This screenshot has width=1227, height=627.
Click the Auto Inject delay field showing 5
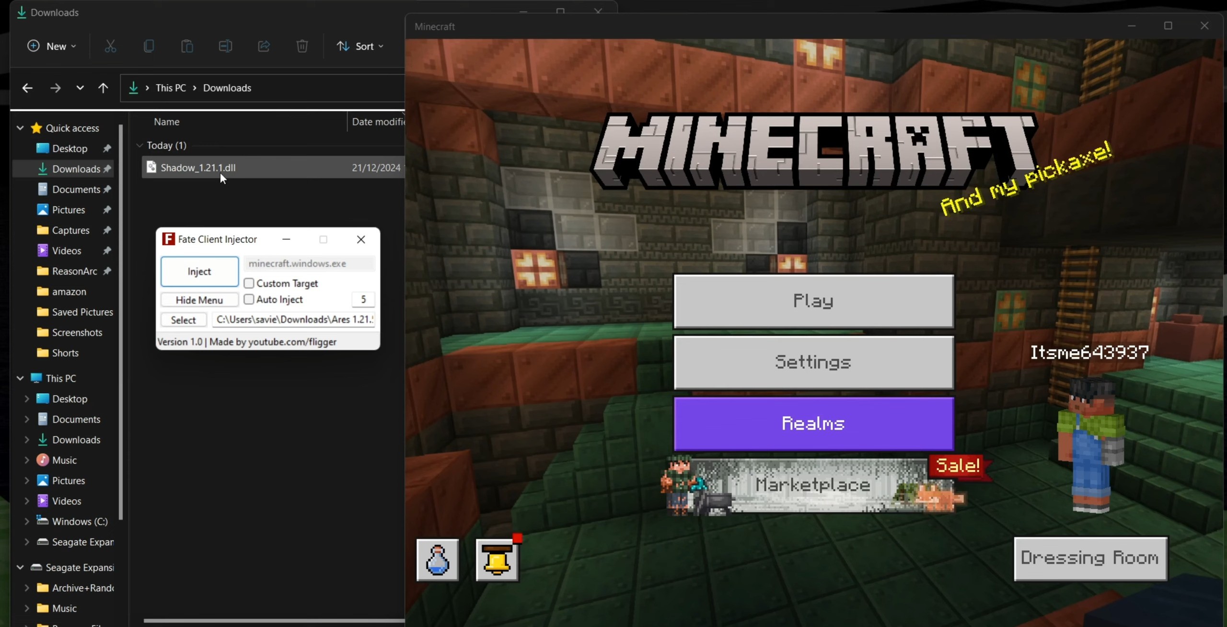click(x=363, y=299)
